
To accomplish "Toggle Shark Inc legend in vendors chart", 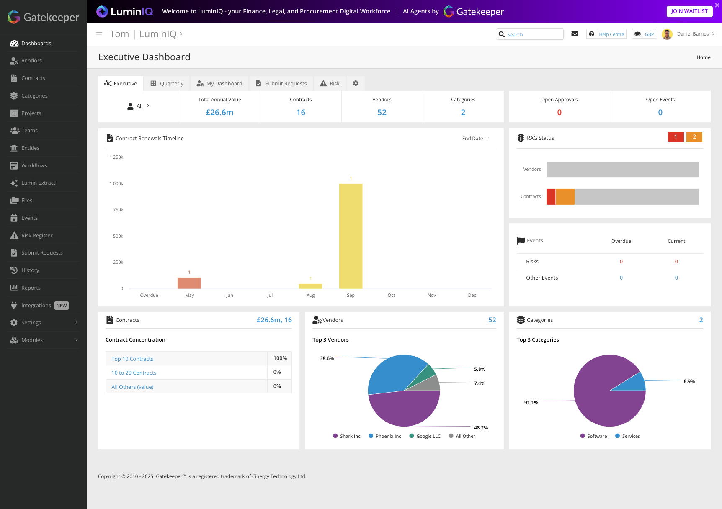I will pos(346,436).
